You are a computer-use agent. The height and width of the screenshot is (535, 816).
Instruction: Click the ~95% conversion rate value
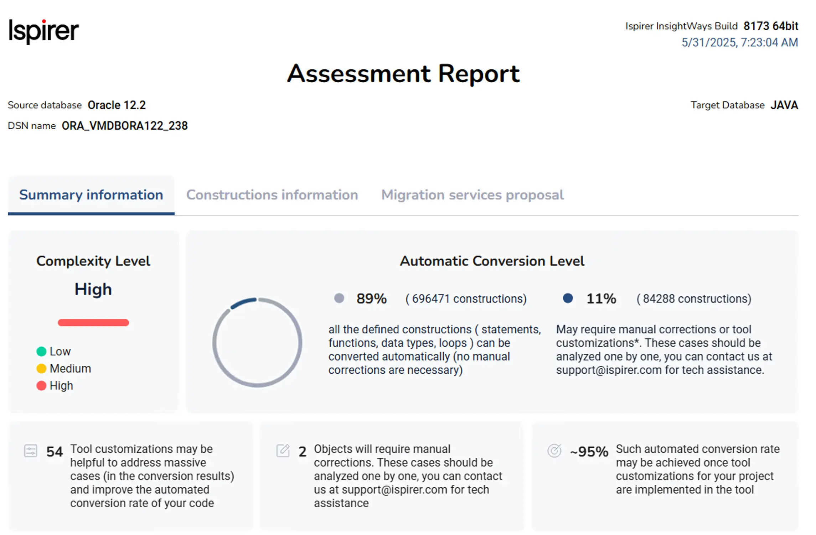click(x=589, y=452)
